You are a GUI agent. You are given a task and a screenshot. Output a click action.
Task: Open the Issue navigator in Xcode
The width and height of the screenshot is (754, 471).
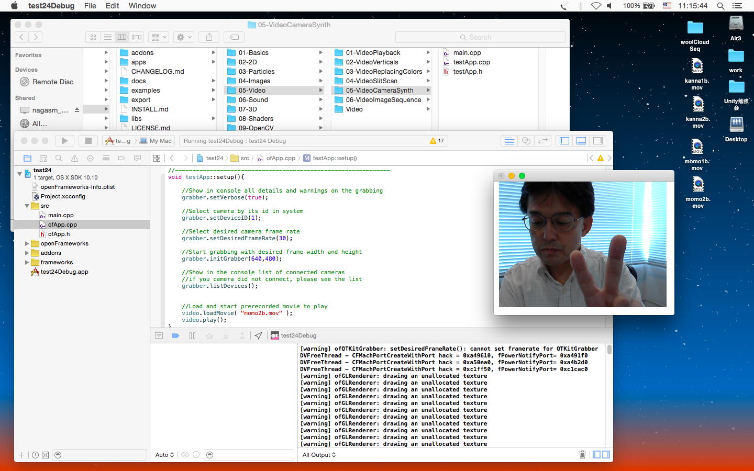74,158
